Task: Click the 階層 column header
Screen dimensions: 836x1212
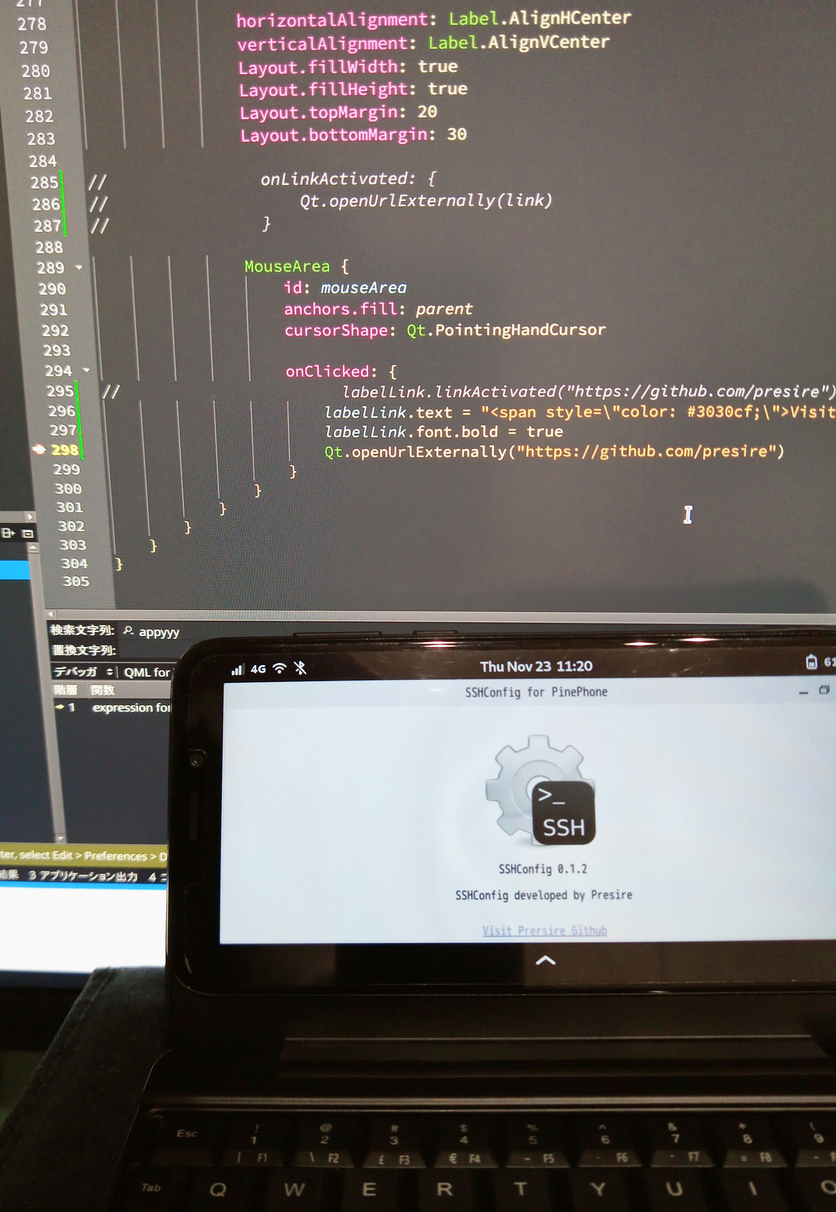Action: [66, 690]
